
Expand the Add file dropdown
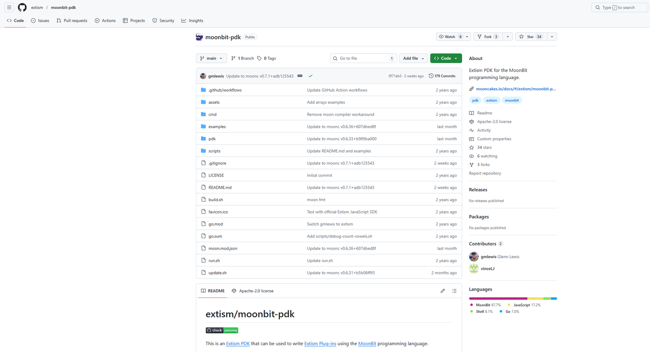tap(413, 58)
